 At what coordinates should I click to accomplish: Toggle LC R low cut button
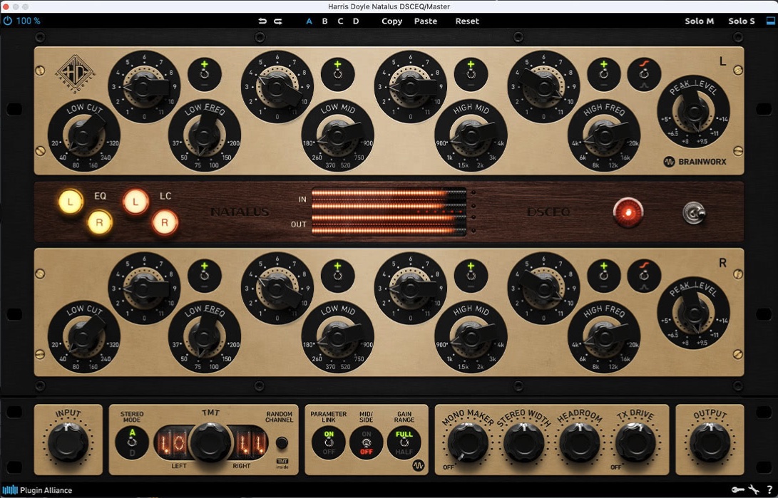(x=165, y=222)
